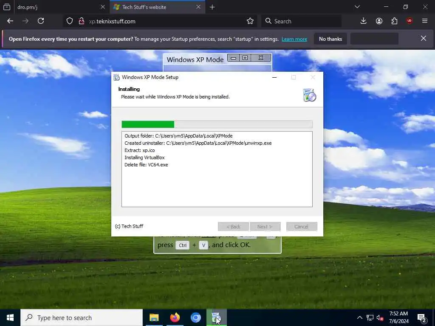The image size is (435, 326).
Task: Click the installation progress bar
Action: (217, 124)
